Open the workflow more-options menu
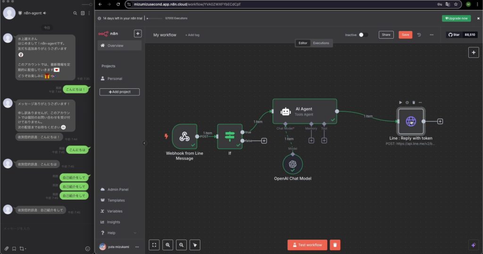Image resolution: width=483 pixels, height=254 pixels. click(x=432, y=35)
